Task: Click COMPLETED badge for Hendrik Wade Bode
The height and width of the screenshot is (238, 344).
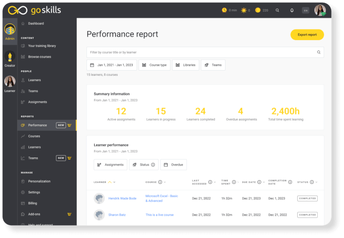Action: (x=307, y=198)
